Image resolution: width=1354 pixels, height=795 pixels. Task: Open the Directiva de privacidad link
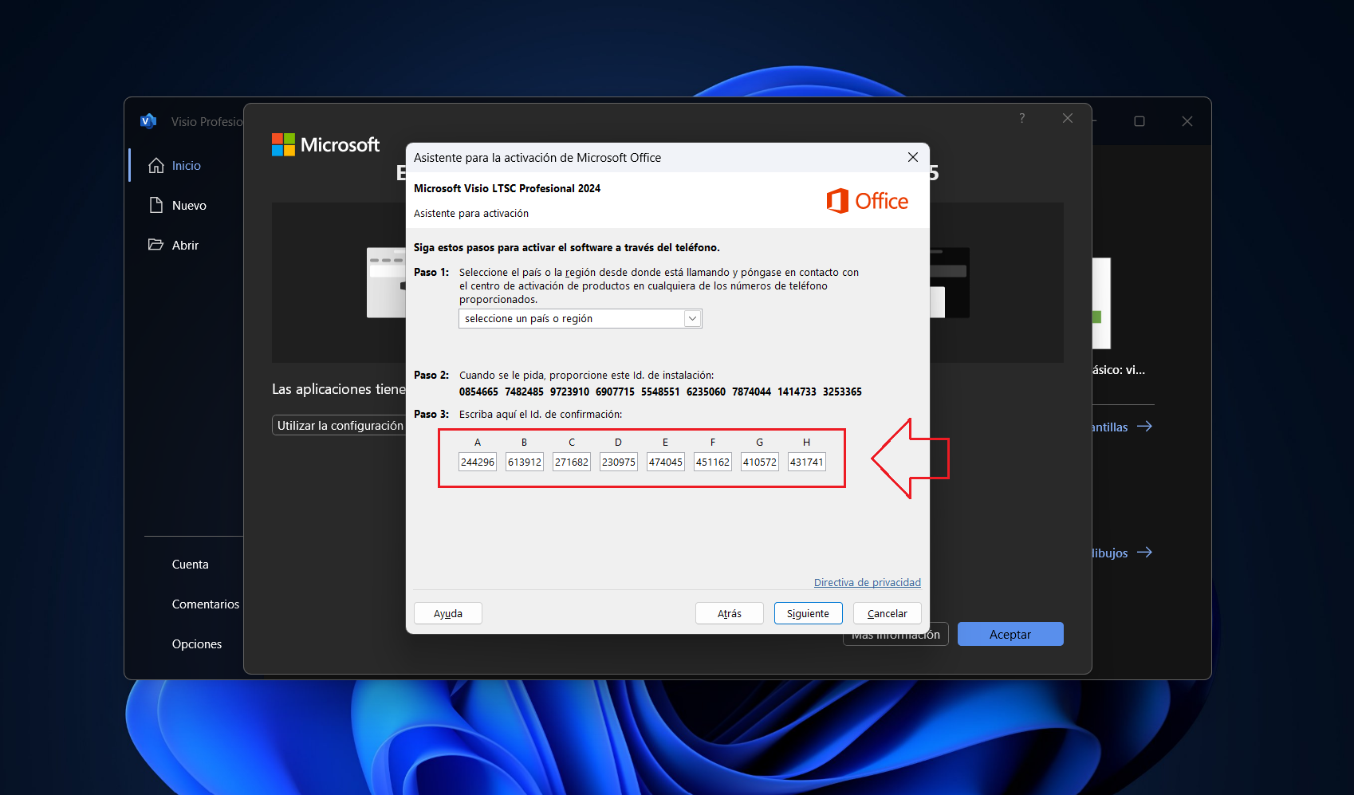pos(868,583)
